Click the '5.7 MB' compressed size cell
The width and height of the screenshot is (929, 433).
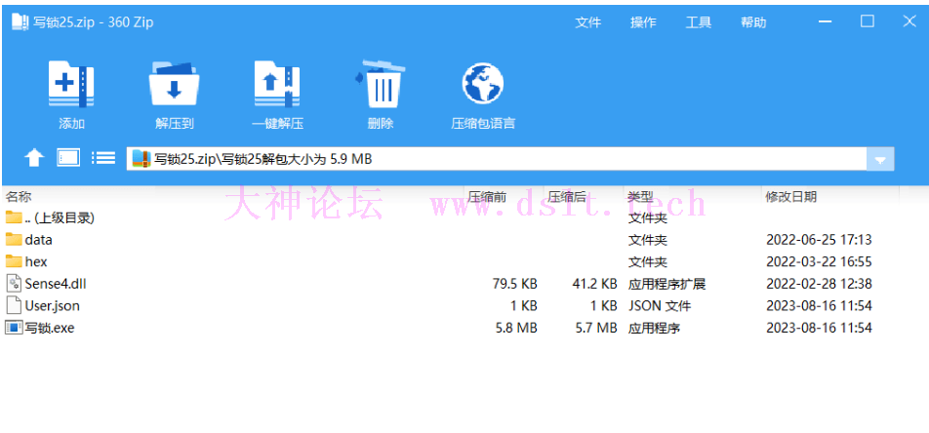596,328
